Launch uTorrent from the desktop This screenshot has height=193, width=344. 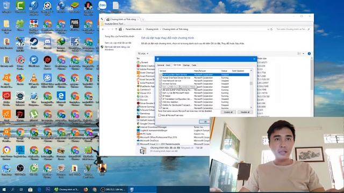coord(33,115)
